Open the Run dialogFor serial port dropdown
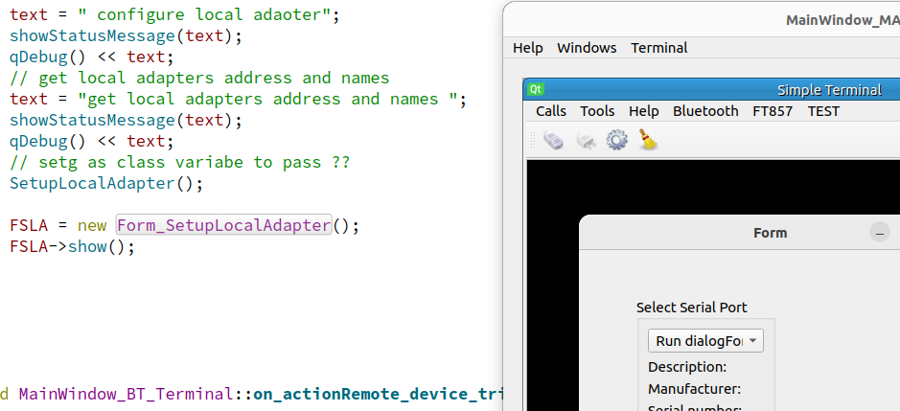The image size is (900, 411). point(705,341)
